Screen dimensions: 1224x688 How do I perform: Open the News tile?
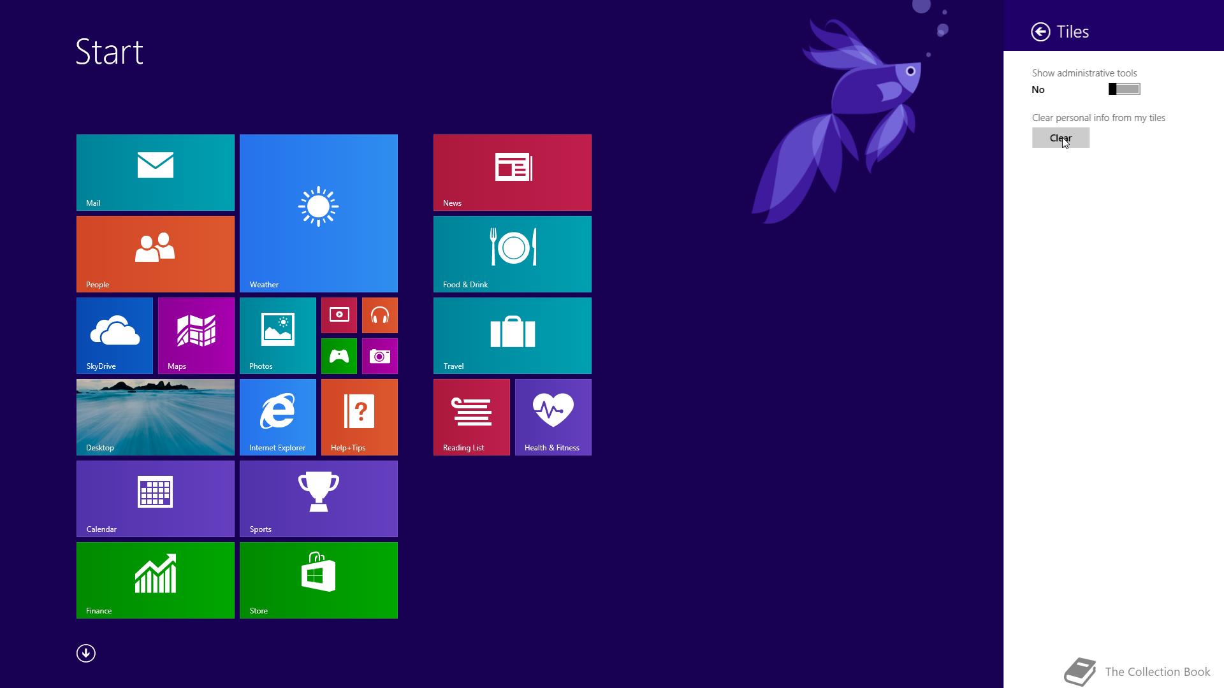tap(513, 173)
